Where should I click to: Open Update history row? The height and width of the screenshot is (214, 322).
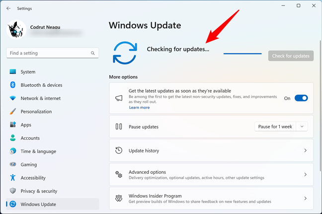211,151
